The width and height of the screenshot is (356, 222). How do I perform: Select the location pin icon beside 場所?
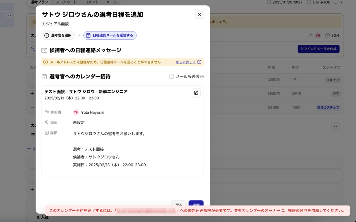46,123
